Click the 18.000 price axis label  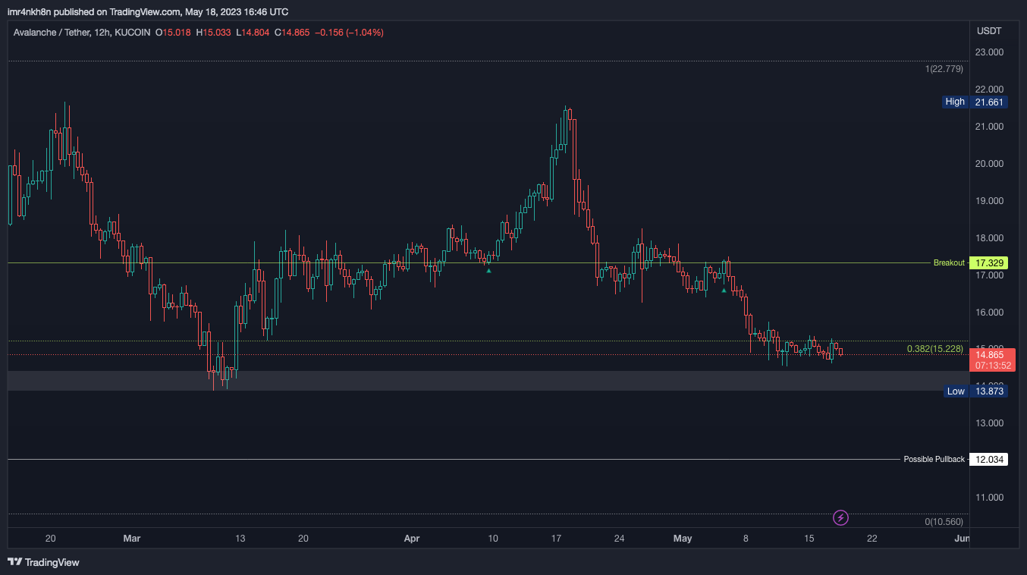tap(990, 238)
